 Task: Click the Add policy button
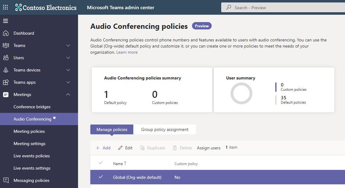point(103,148)
